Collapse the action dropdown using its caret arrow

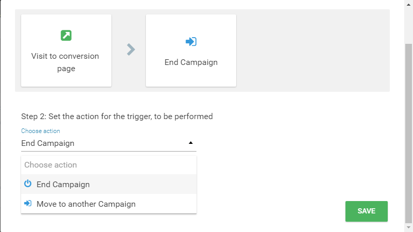tap(191, 143)
